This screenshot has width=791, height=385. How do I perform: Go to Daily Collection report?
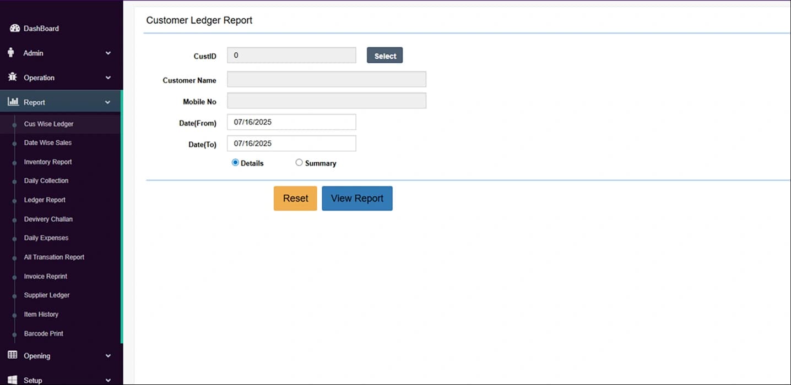point(46,180)
